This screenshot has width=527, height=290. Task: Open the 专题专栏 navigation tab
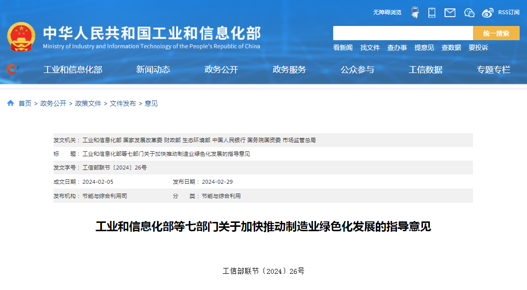[494, 70]
